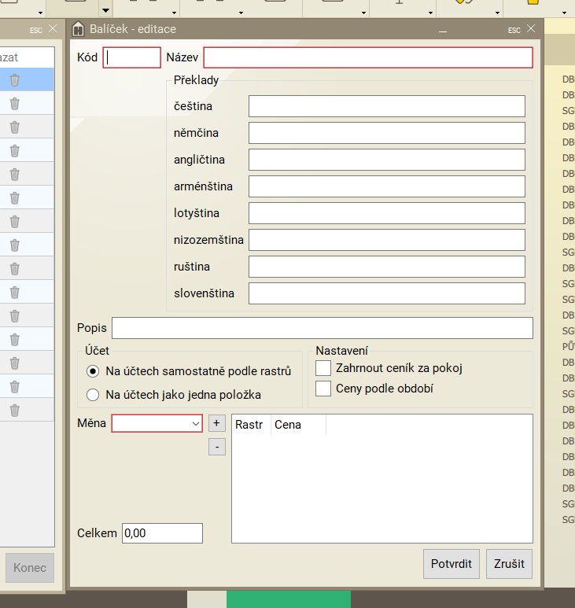Remove a price row with the minus button
575x608 pixels.
coord(217,447)
